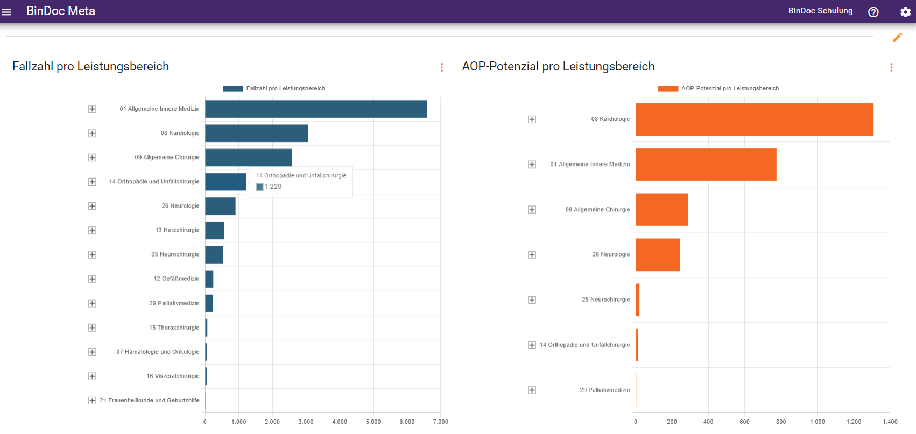Click the BinDoc Schulung account label

coord(820,11)
